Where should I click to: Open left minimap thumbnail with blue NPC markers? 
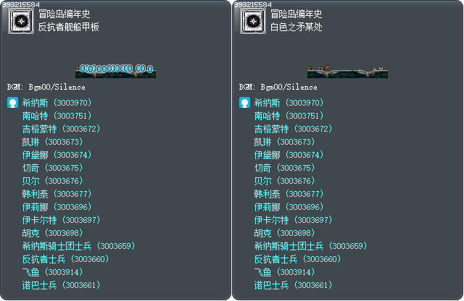coord(115,71)
